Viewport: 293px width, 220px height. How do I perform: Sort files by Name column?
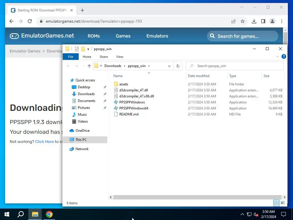[118, 76]
